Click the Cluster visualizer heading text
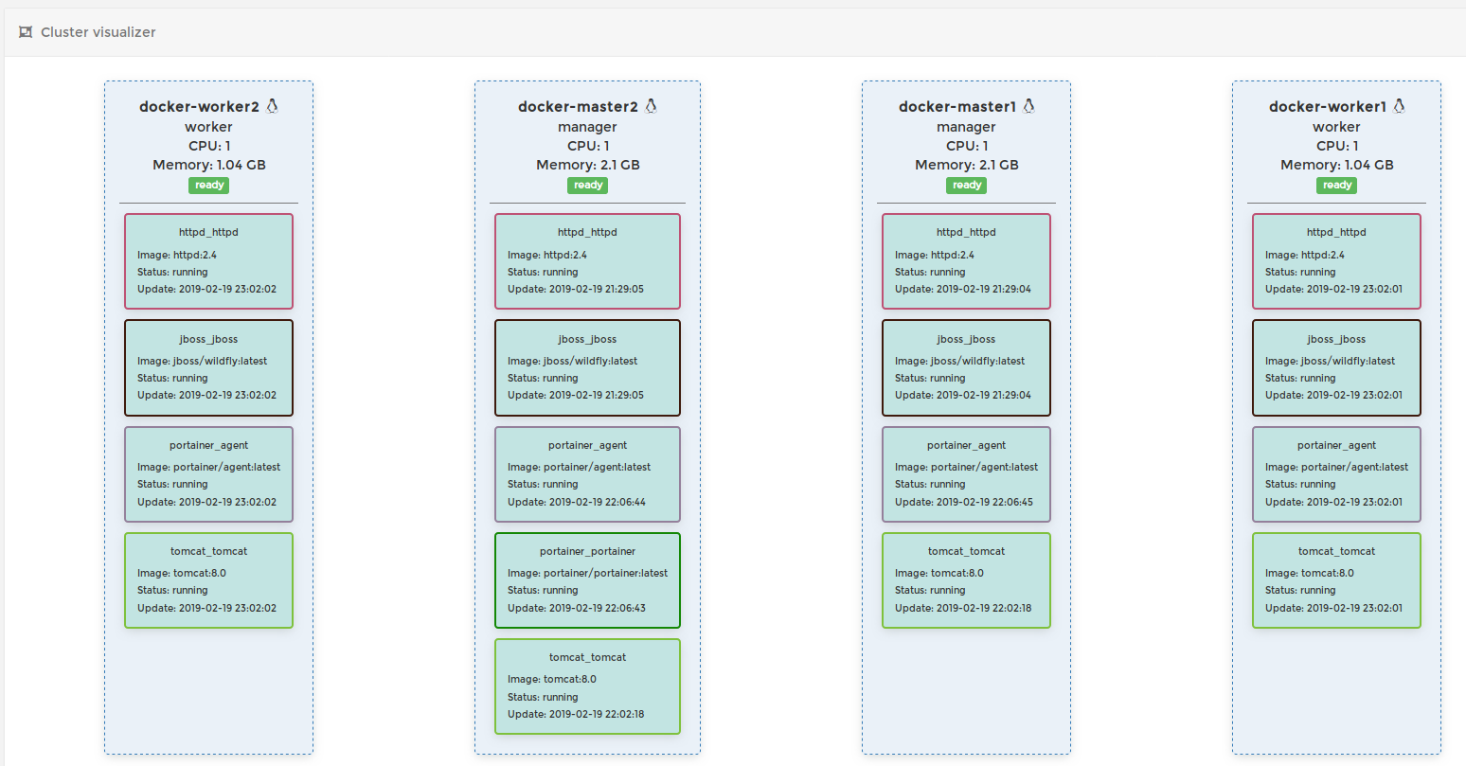The width and height of the screenshot is (1466, 766). pos(98,32)
